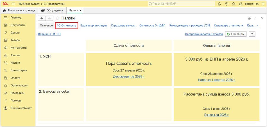Click the chat bubble icon on Обсуждения tab
This screenshot has height=127, width=267.
point(43,11)
